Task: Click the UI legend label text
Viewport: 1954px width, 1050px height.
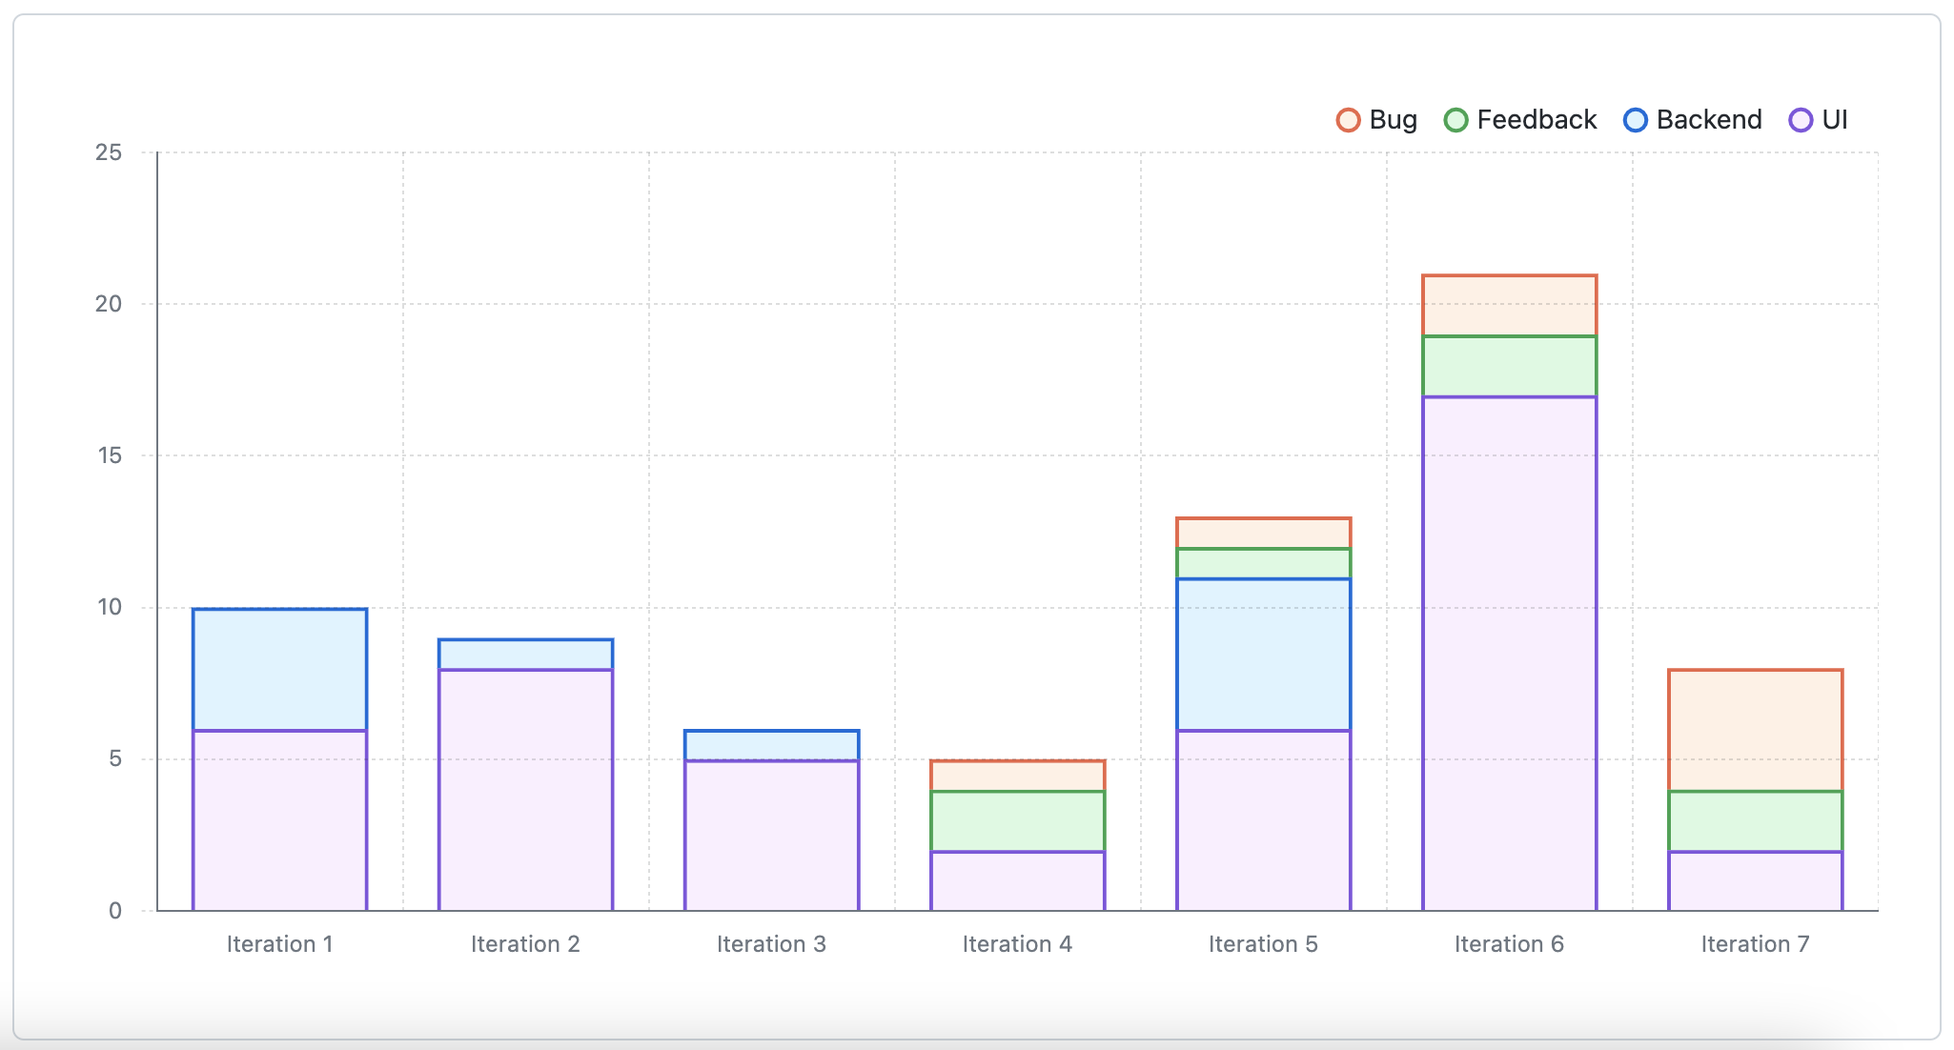Action: pos(1835,119)
